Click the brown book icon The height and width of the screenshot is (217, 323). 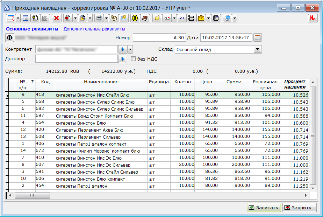pos(145,18)
